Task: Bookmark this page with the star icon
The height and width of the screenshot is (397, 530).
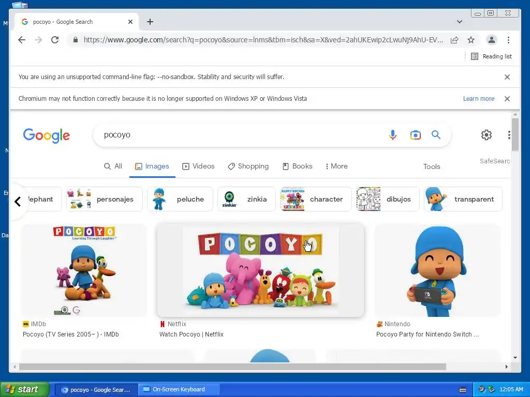Action: (471, 40)
